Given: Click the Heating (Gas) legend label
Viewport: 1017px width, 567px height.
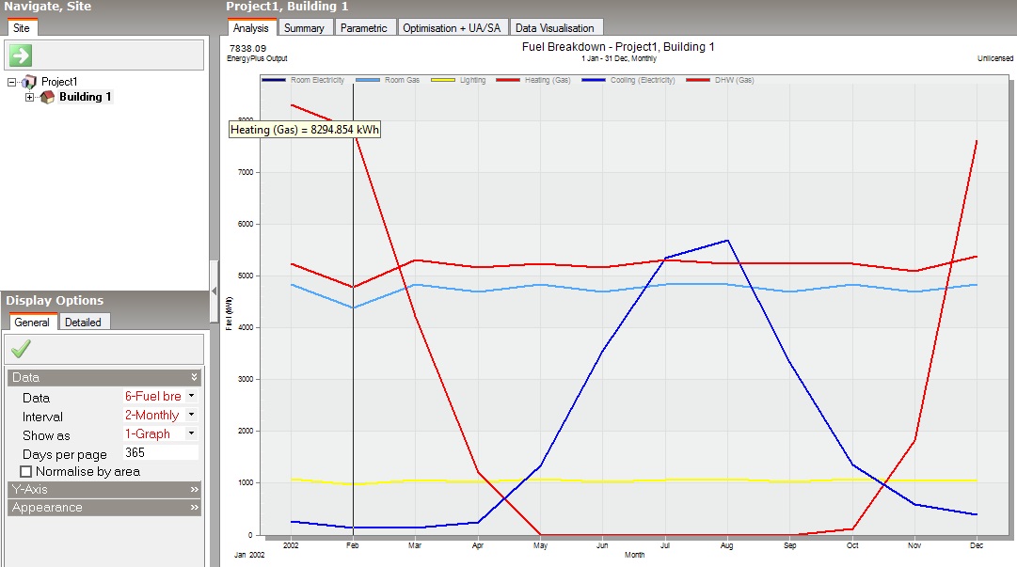Looking at the screenshot, I should tap(548, 80).
